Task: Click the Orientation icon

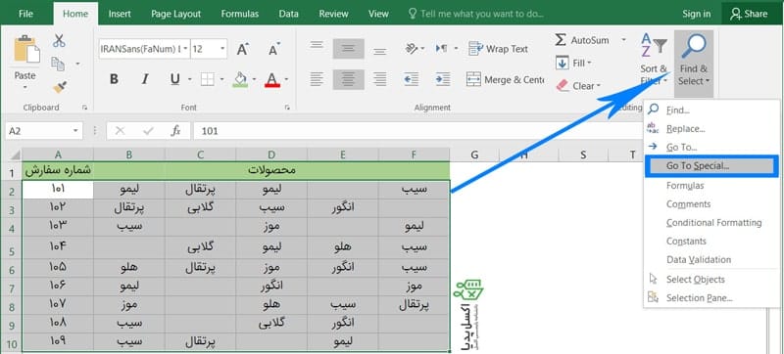Action: tap(412, 49)
